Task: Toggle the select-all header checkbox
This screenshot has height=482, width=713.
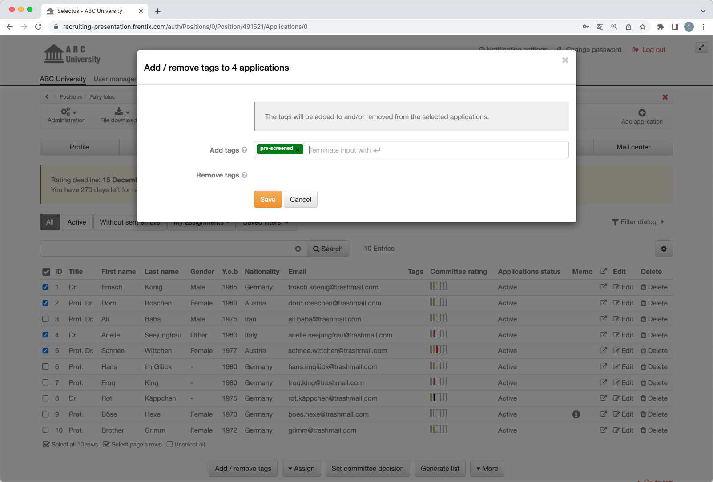Action: click(x=46, y=272)
